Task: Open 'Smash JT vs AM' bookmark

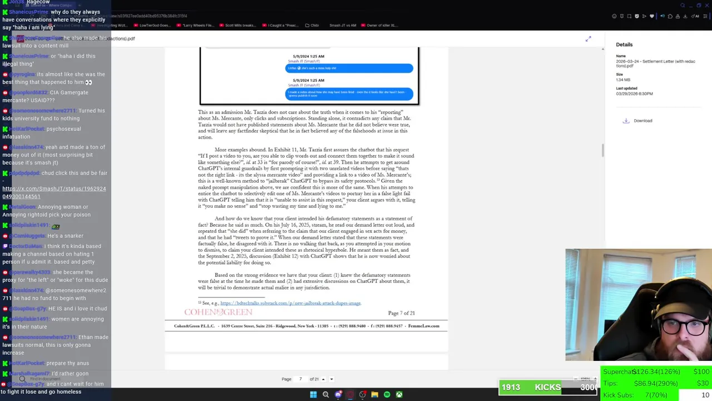Action: pos(342,25)
